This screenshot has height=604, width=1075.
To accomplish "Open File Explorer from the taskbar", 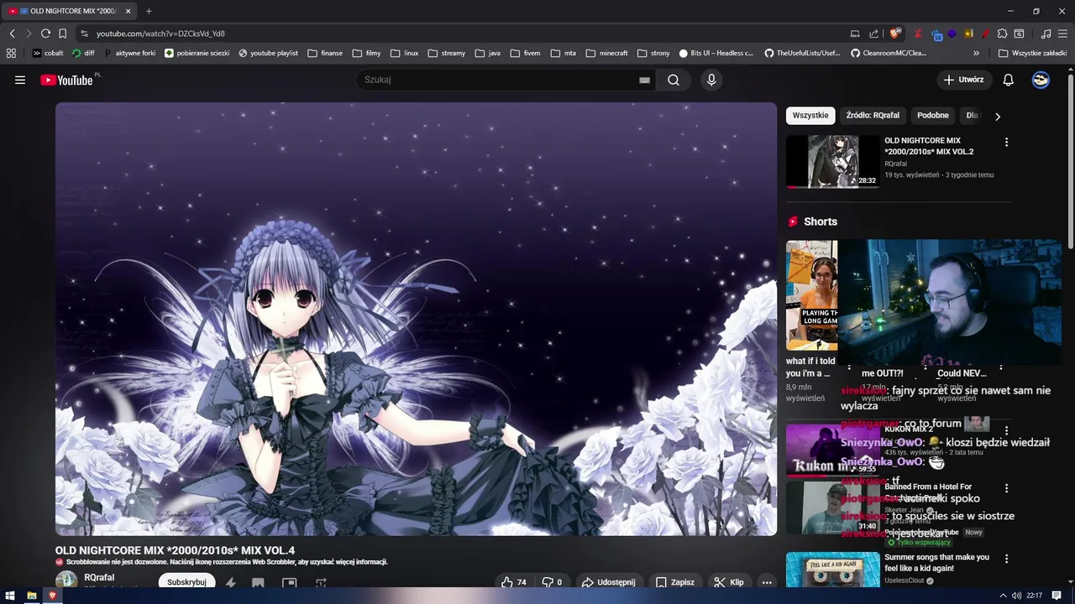I will point(32,596).
